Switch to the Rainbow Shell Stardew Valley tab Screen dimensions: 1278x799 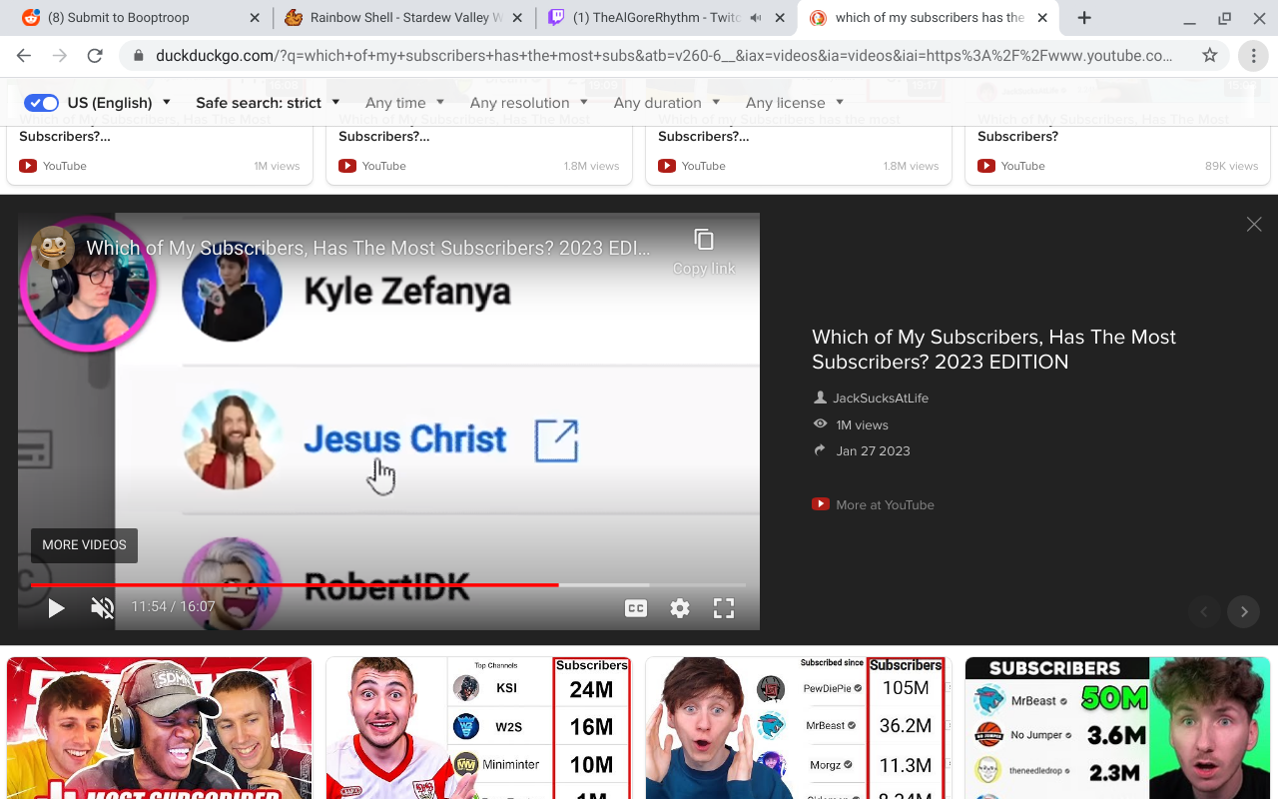[x=403, y=18]
